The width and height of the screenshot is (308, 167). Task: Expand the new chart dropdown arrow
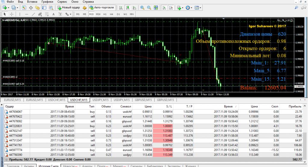pyautogui.click(x=9, y=7)
